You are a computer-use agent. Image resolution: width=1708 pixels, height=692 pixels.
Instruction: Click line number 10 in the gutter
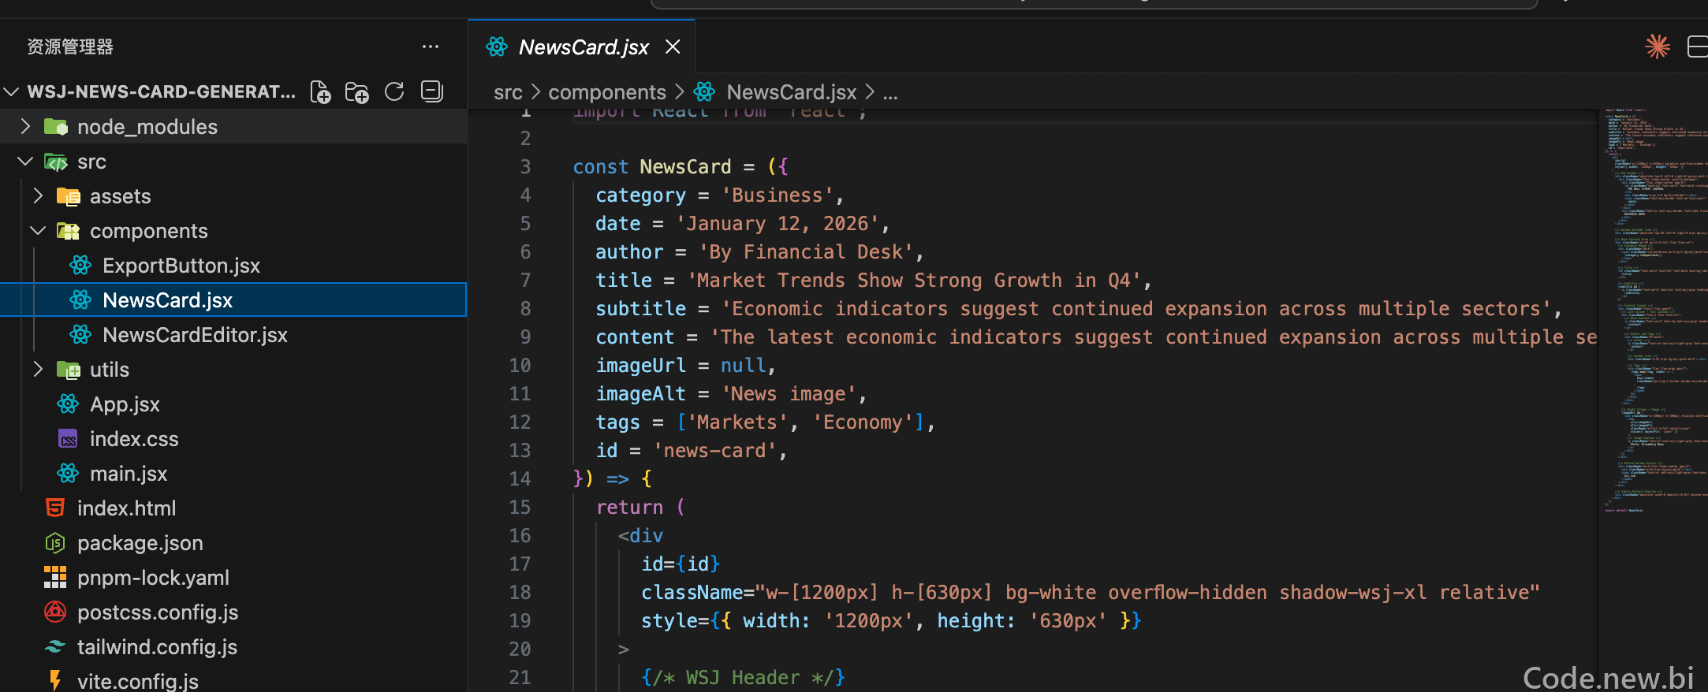[x=520, y=365]
